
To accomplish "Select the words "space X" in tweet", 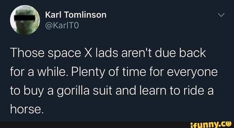I will coord(70,54).
